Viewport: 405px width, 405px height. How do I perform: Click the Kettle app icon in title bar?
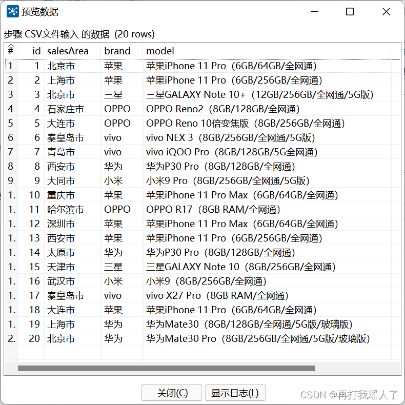tap(13, 12)
